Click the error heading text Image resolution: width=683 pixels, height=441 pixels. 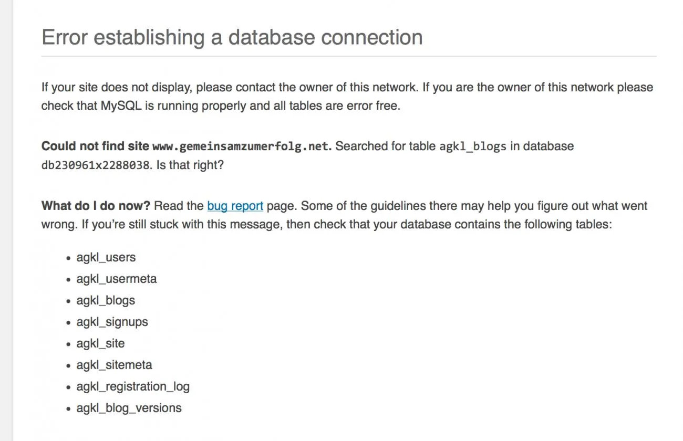pos(232,37)
